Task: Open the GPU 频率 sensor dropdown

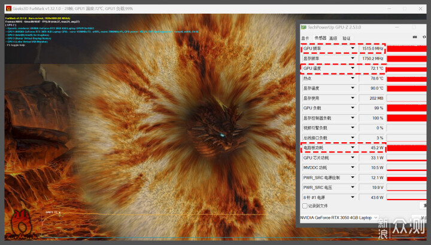Action: click(x=353, y=48)
